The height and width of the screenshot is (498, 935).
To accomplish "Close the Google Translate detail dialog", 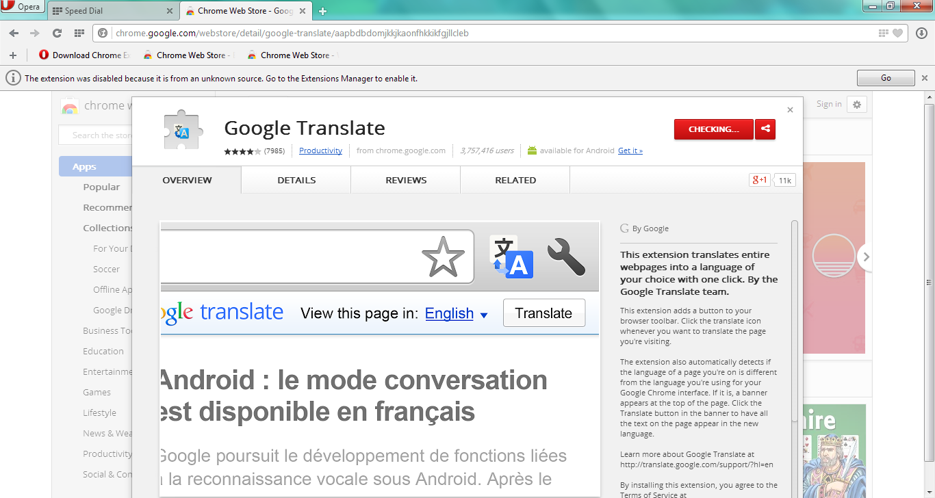I will [x=790, y=110].
